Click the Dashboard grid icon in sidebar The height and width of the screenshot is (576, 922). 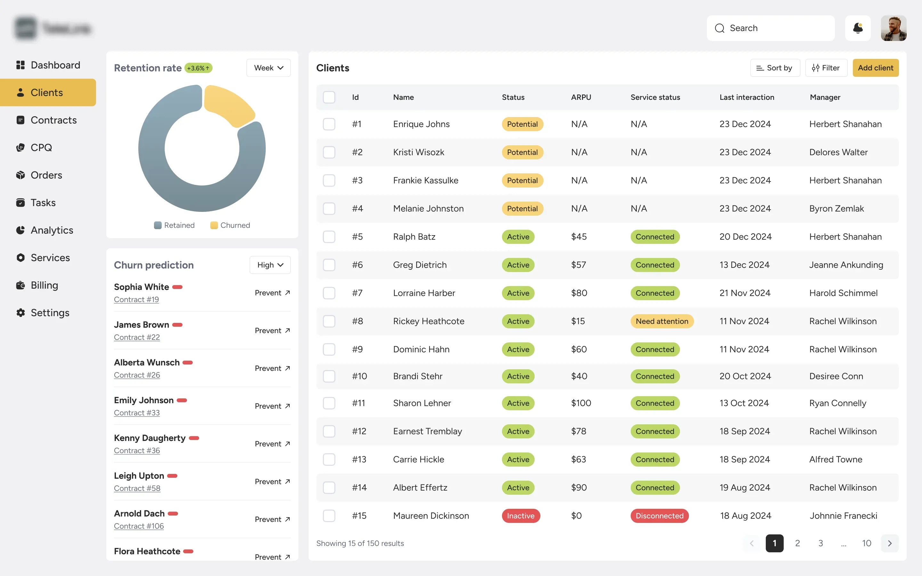[20, 65]
